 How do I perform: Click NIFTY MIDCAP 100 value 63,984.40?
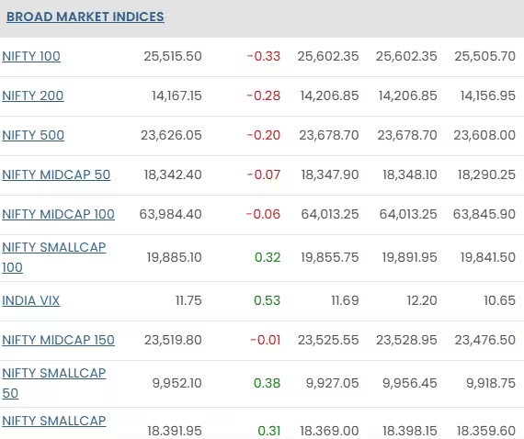[170, 214]
